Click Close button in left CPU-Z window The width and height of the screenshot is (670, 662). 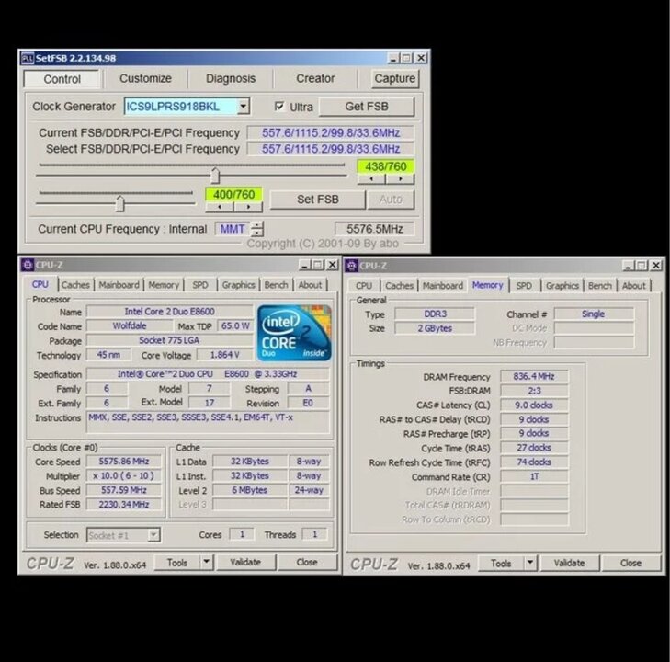pos(307,563)
